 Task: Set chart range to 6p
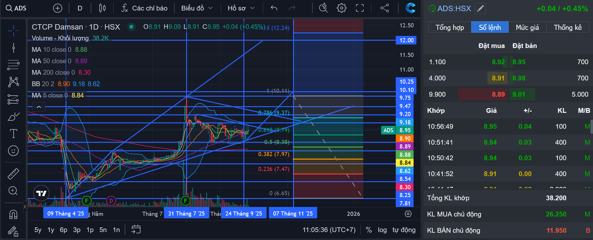64,230
